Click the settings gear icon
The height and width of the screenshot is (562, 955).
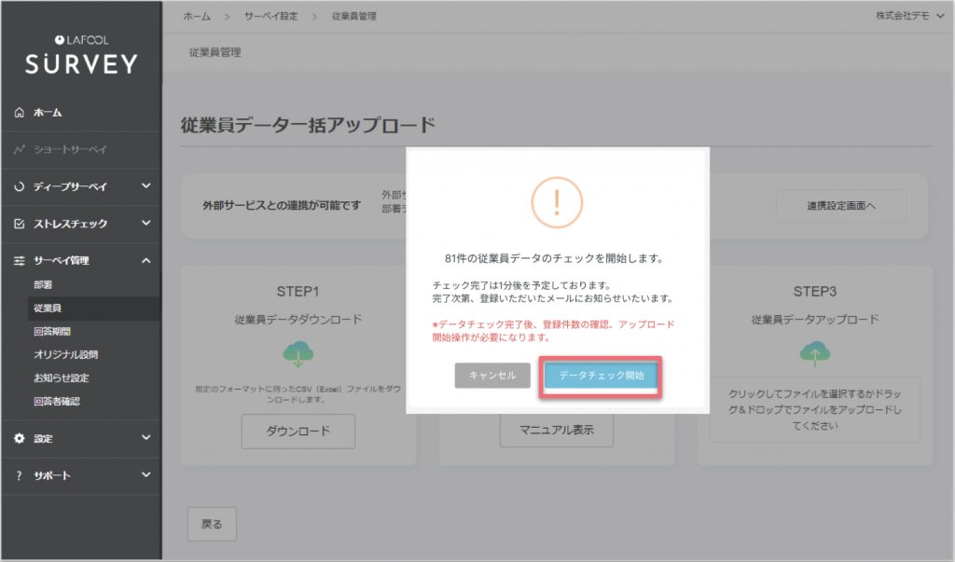[x=20, y=438]
